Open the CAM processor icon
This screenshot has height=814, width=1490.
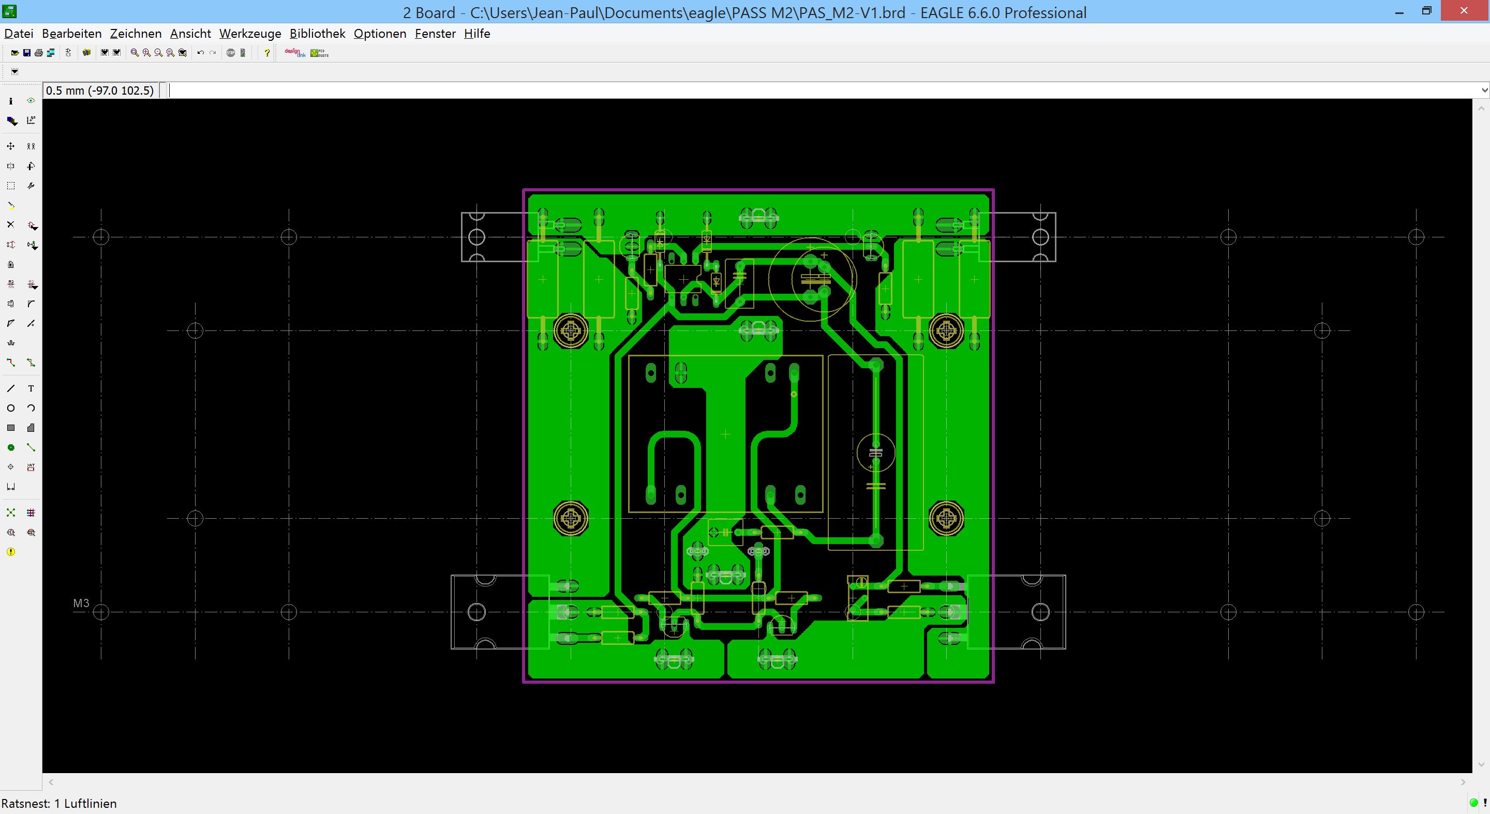[x=51, y=53]
